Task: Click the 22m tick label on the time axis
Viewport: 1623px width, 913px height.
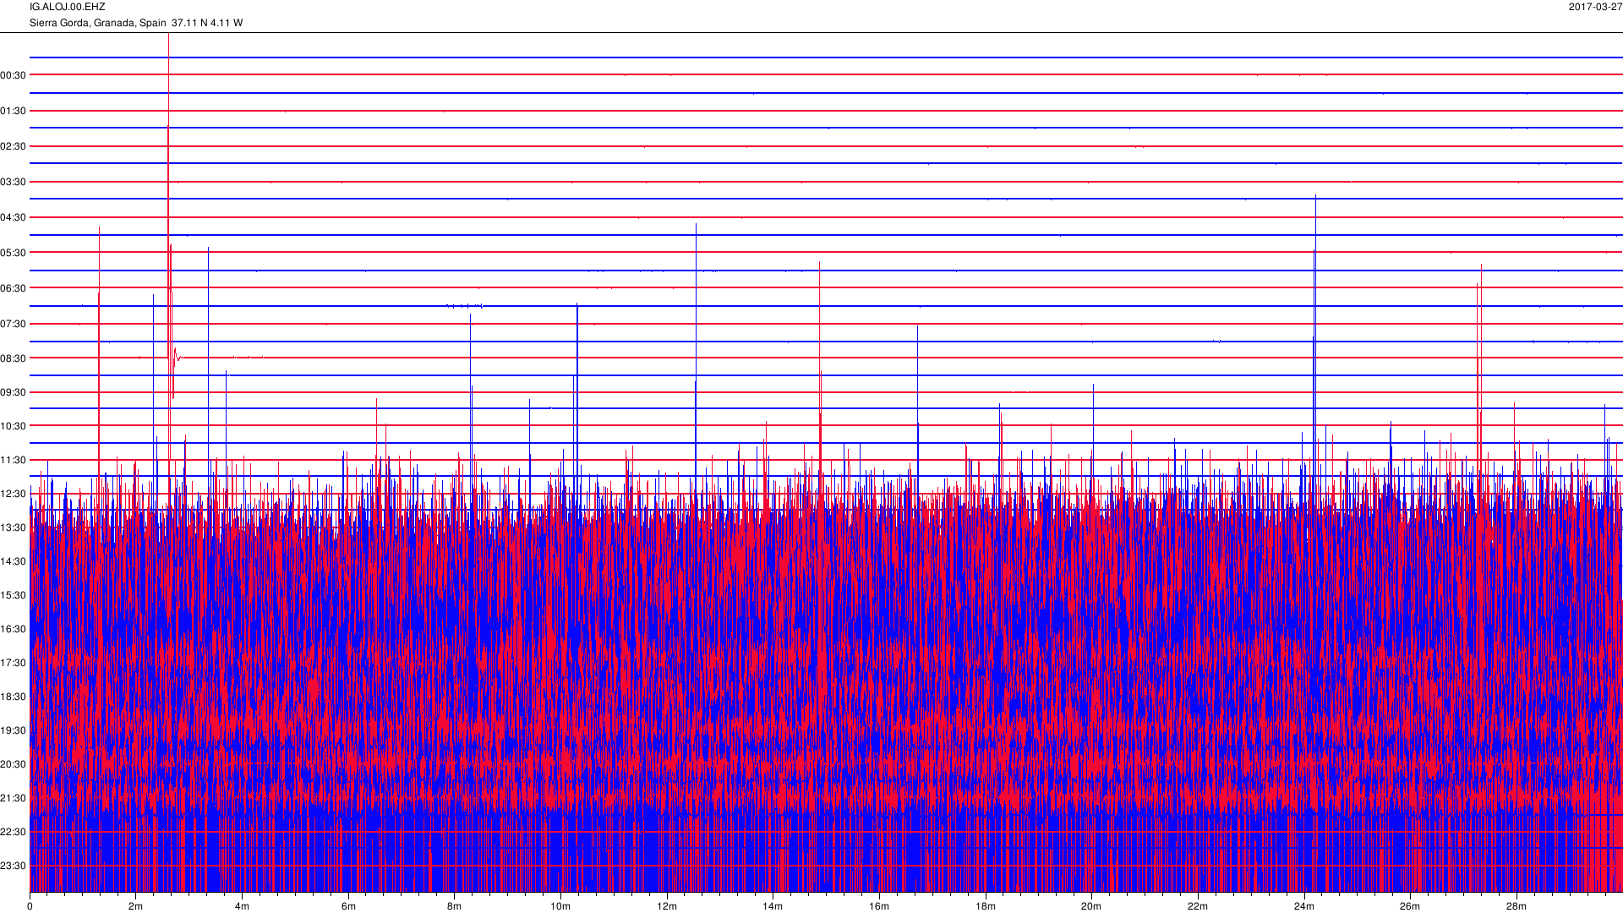Action: pos(1198,906)
